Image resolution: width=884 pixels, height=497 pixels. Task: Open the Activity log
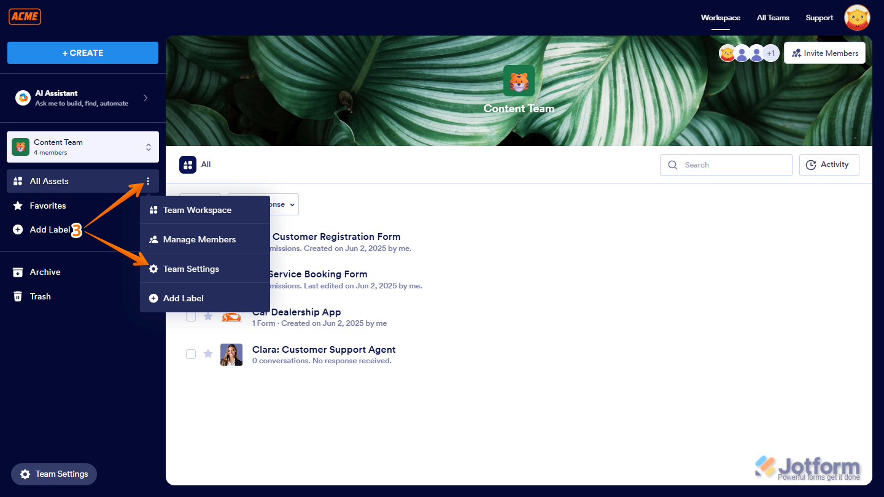(829, 164)
